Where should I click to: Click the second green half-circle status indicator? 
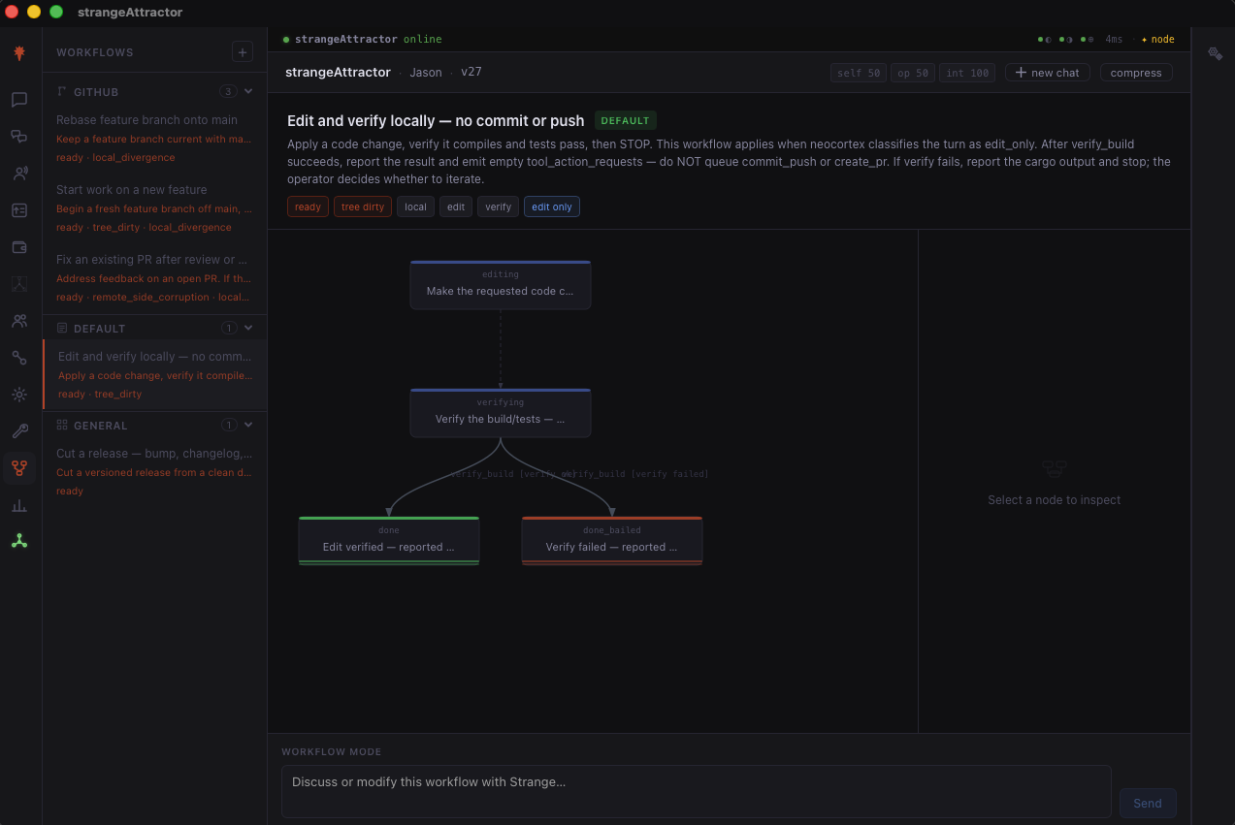click(x=1066, y=40)
